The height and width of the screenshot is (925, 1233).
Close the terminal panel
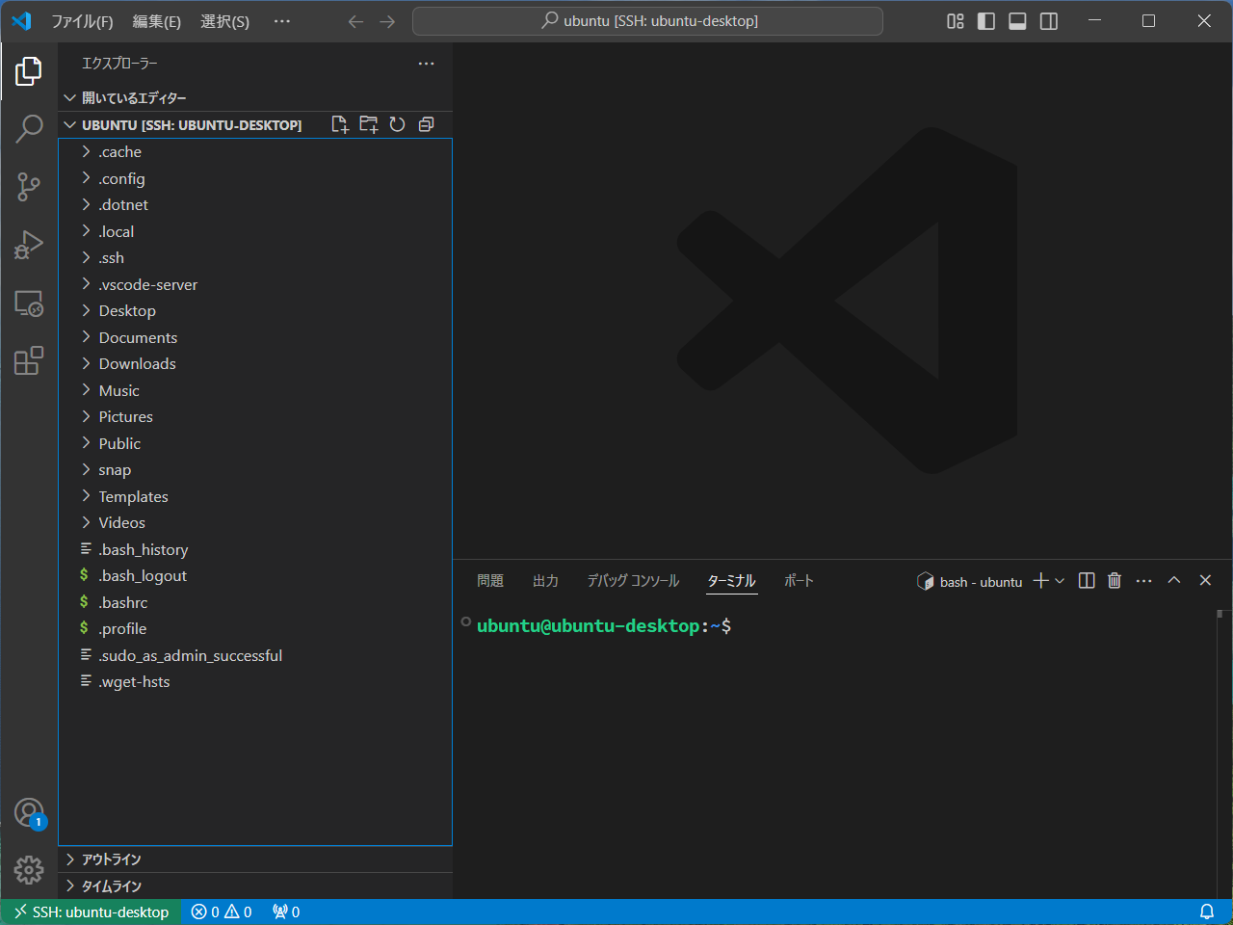1205,580
